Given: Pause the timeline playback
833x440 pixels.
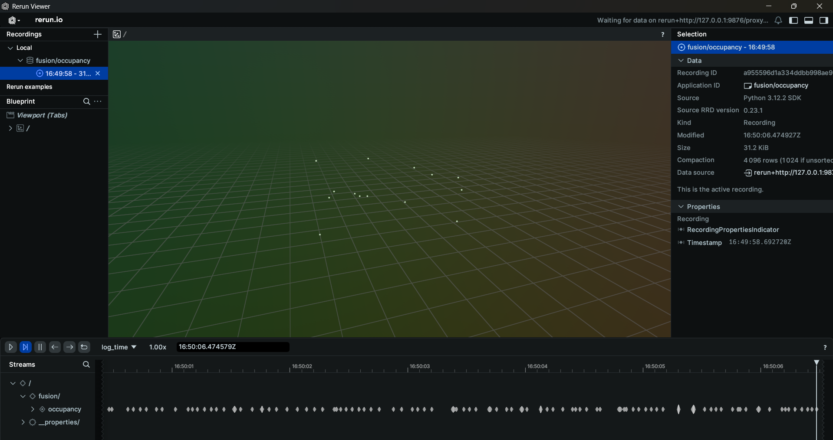Looking at the screenshot, I should pos(40,347).
